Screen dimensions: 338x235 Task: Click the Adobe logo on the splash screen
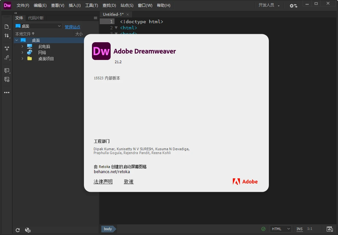(245, 181)
